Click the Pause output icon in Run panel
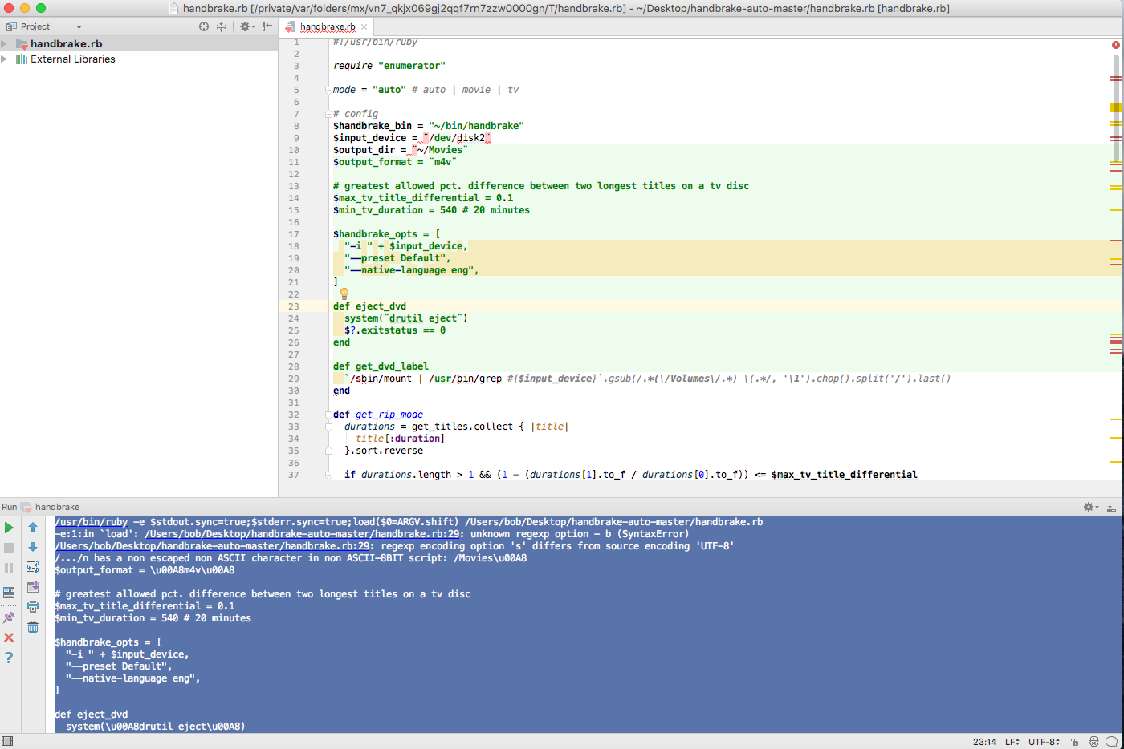Image resolution: width=1124 pixels, height=749 pixels. click(x=9, y=568)
